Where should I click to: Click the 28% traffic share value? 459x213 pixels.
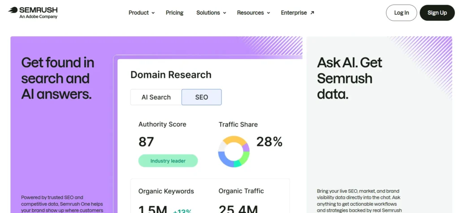[269, 142]
